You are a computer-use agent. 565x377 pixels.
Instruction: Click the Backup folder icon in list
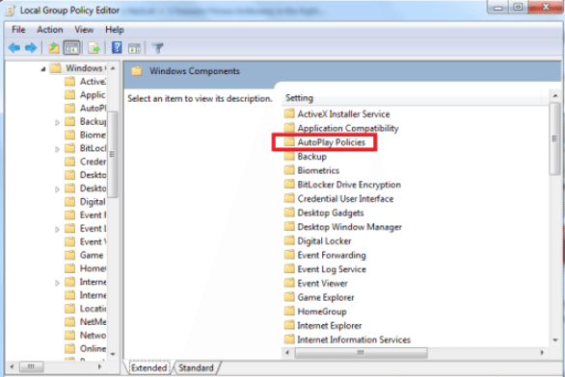[289, 156]
